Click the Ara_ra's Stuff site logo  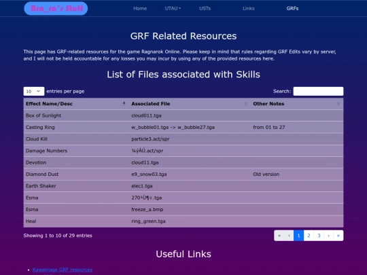pos(56,8)
